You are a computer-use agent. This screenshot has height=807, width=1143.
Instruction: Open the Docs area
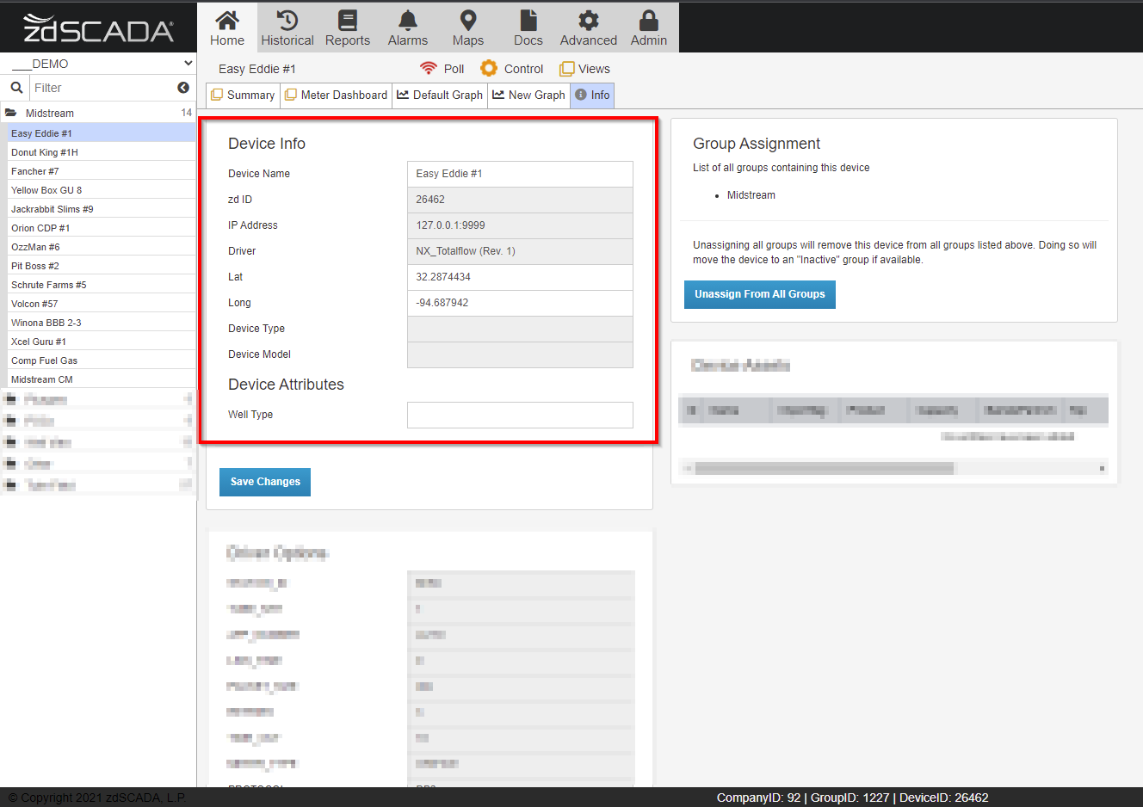pyautogui.click(x=528, y=27)
